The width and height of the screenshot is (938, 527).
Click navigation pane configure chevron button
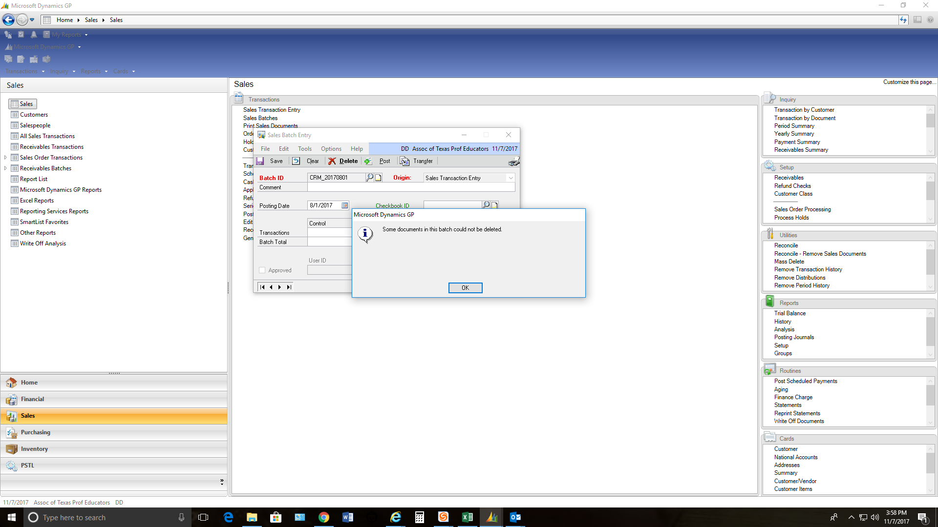(222, 482)
